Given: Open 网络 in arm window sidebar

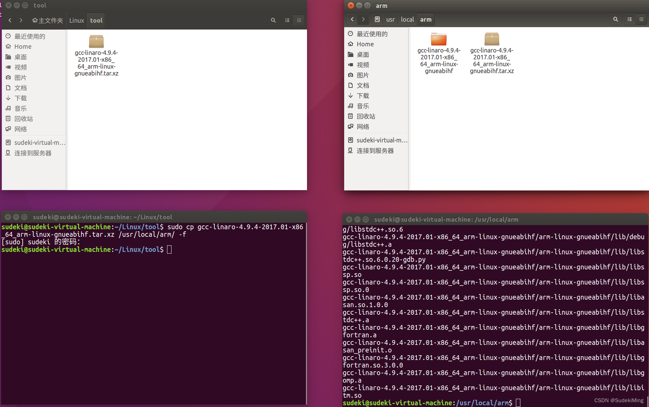Looking at the screenshot, I should point(376,126).
